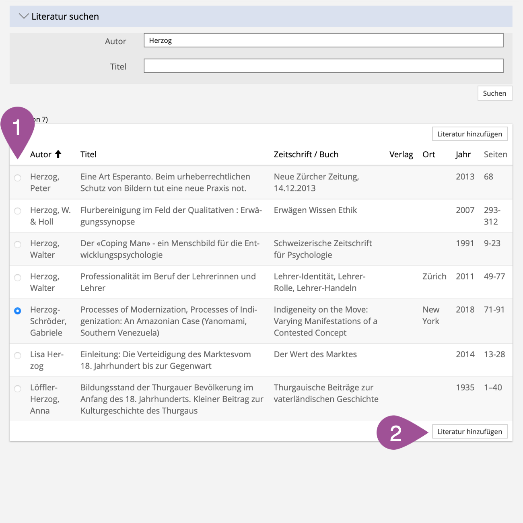Image resolution: width=523 pixels, height=523 pixels.
Task: Select Herzog, Walter 2011 Professionalität radio
Action: point(18,278)
